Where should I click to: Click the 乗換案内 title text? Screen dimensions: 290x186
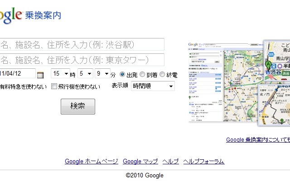(43, 15)
